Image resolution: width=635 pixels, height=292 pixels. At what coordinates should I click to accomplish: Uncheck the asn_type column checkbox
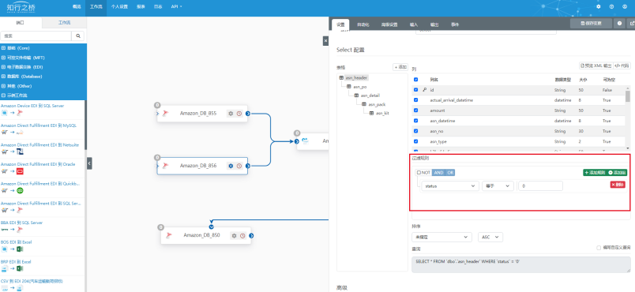click(x=416, y=141)
